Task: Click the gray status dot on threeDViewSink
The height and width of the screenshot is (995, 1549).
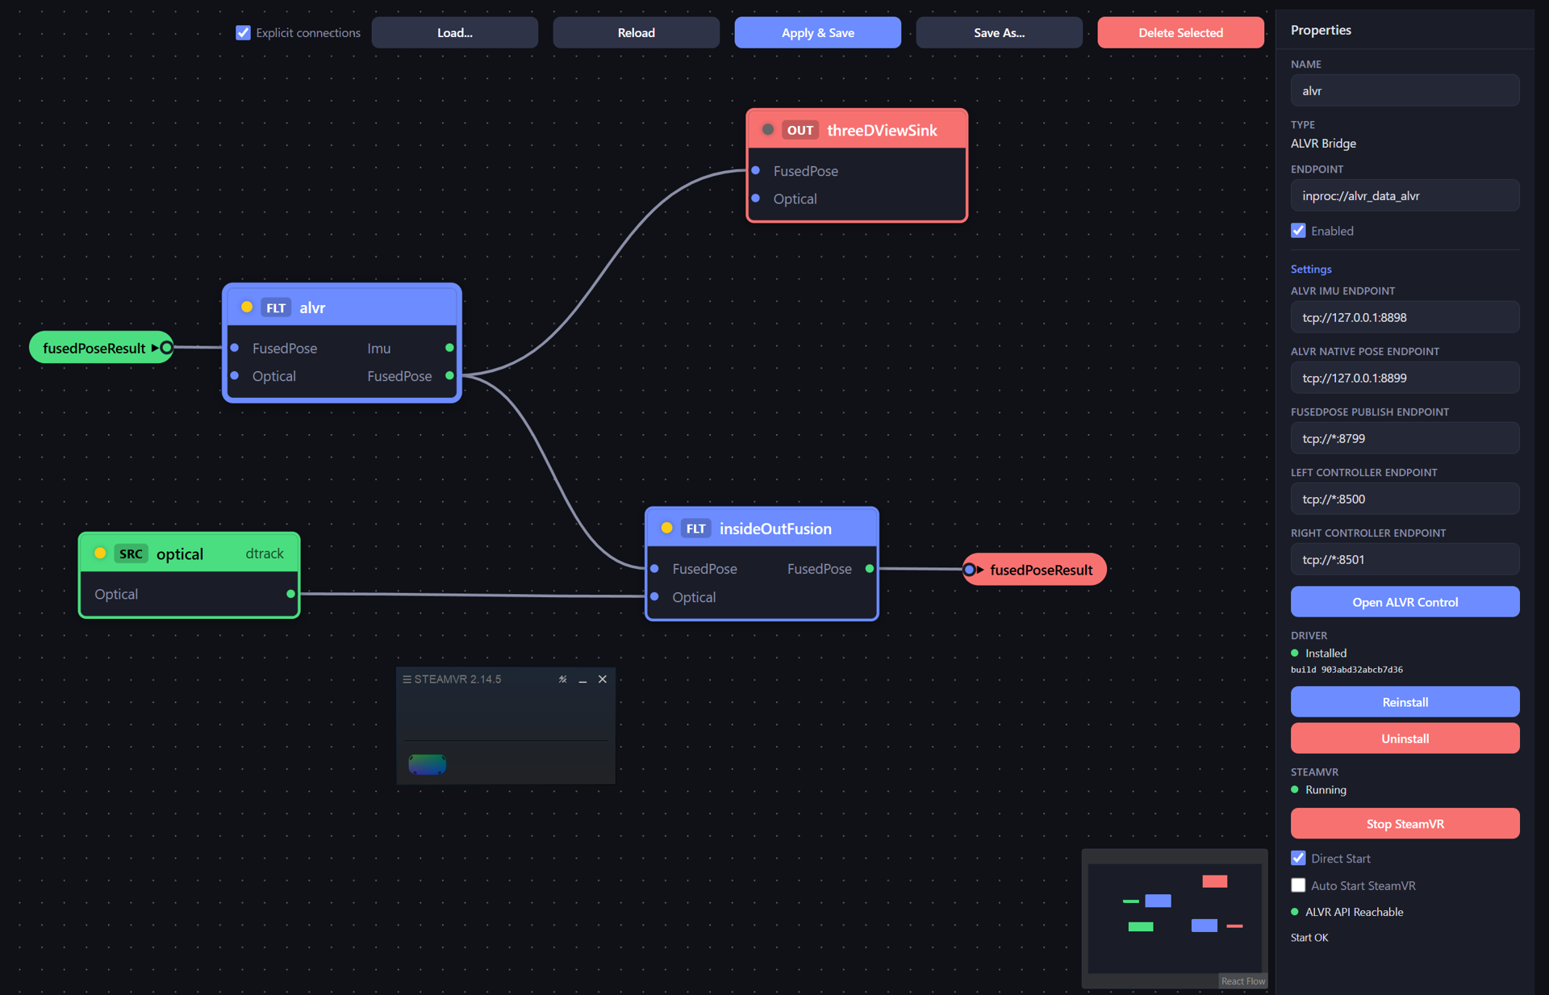Action: point(768,129)
